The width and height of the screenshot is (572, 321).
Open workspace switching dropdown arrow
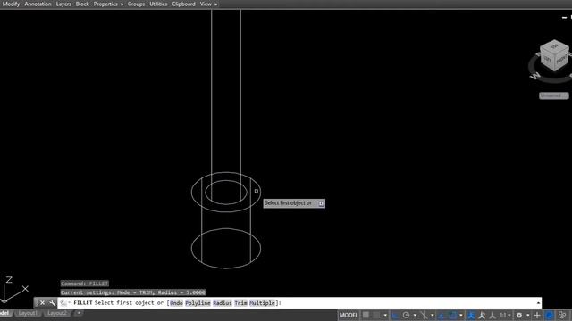coord(528,315)
